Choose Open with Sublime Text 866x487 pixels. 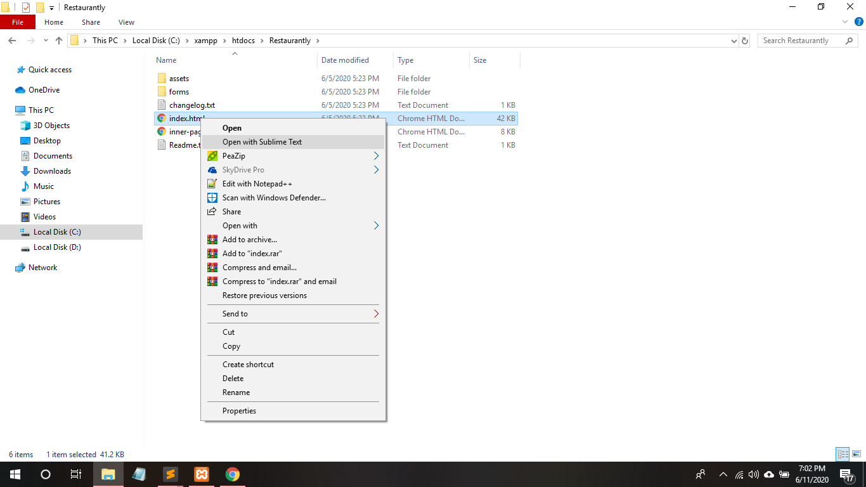tap(262, 142)
